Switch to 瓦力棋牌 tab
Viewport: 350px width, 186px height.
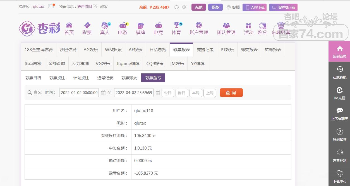[80, 64]
